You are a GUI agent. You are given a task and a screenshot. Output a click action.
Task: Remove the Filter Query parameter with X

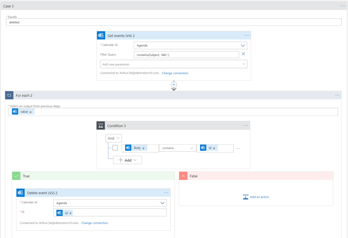pos(243,54)
